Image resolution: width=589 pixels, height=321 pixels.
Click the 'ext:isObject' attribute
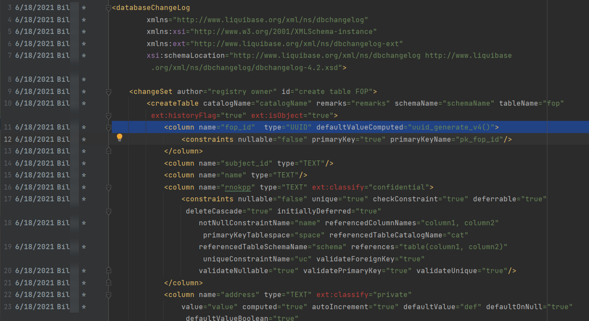tap(277, 115)
